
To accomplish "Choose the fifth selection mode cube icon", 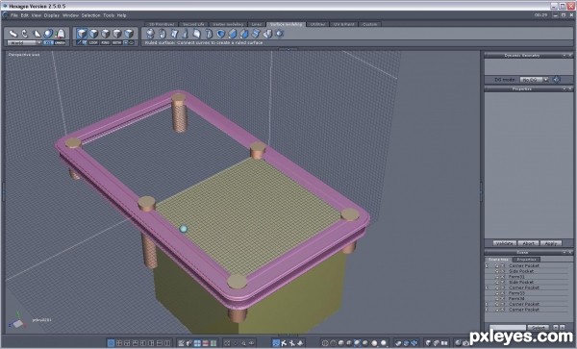I will 129,34.
